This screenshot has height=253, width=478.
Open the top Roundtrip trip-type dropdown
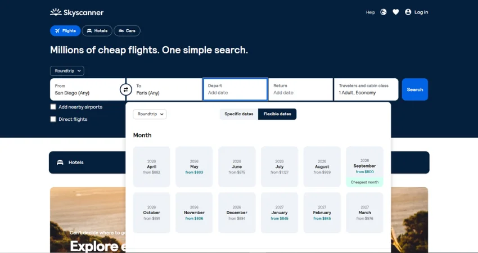click(x=67, y=71)
